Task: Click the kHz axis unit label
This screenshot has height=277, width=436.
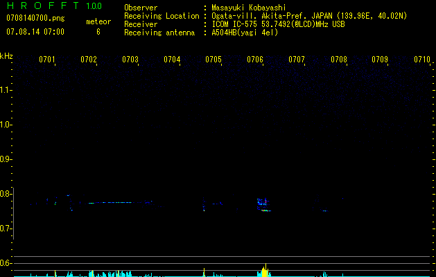Action: 6,56
